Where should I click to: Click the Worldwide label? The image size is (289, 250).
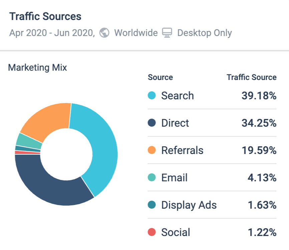pyautogui.click(x=136, y=33)
